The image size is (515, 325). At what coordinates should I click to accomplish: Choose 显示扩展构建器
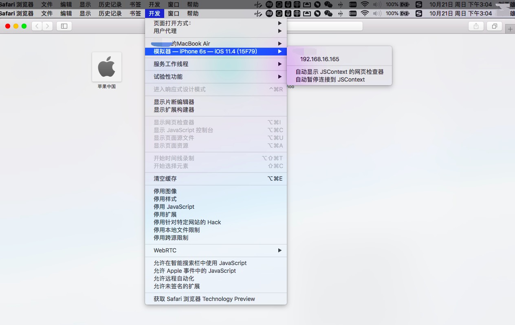216,110
